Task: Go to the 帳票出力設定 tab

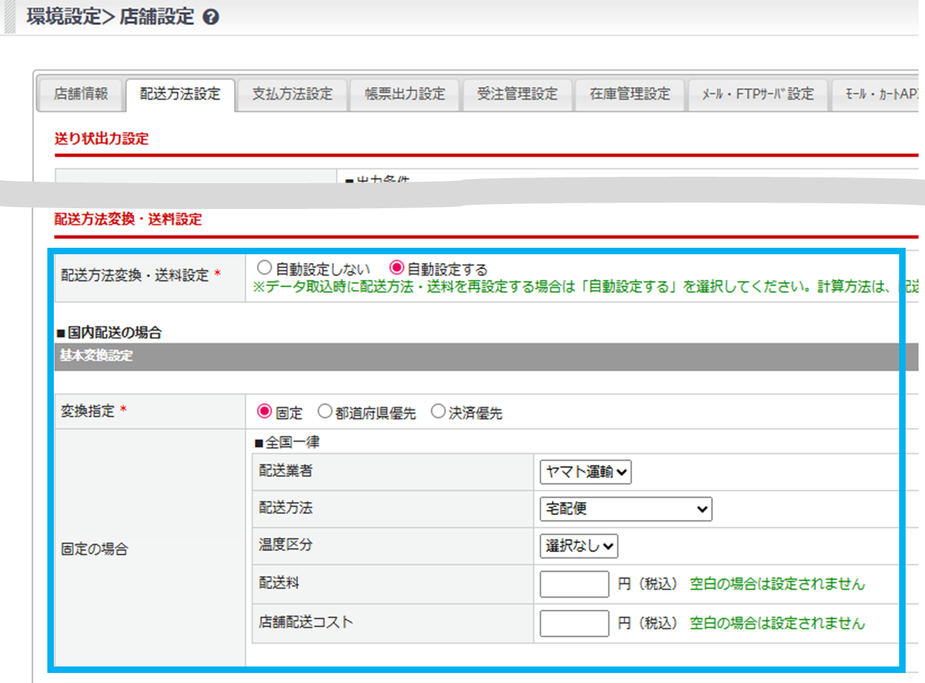Action: (405, 94)
